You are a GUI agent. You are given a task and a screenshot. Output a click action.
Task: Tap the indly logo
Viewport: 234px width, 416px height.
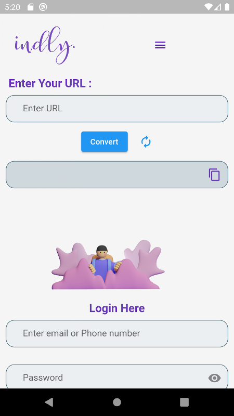[x=45, y=45]
